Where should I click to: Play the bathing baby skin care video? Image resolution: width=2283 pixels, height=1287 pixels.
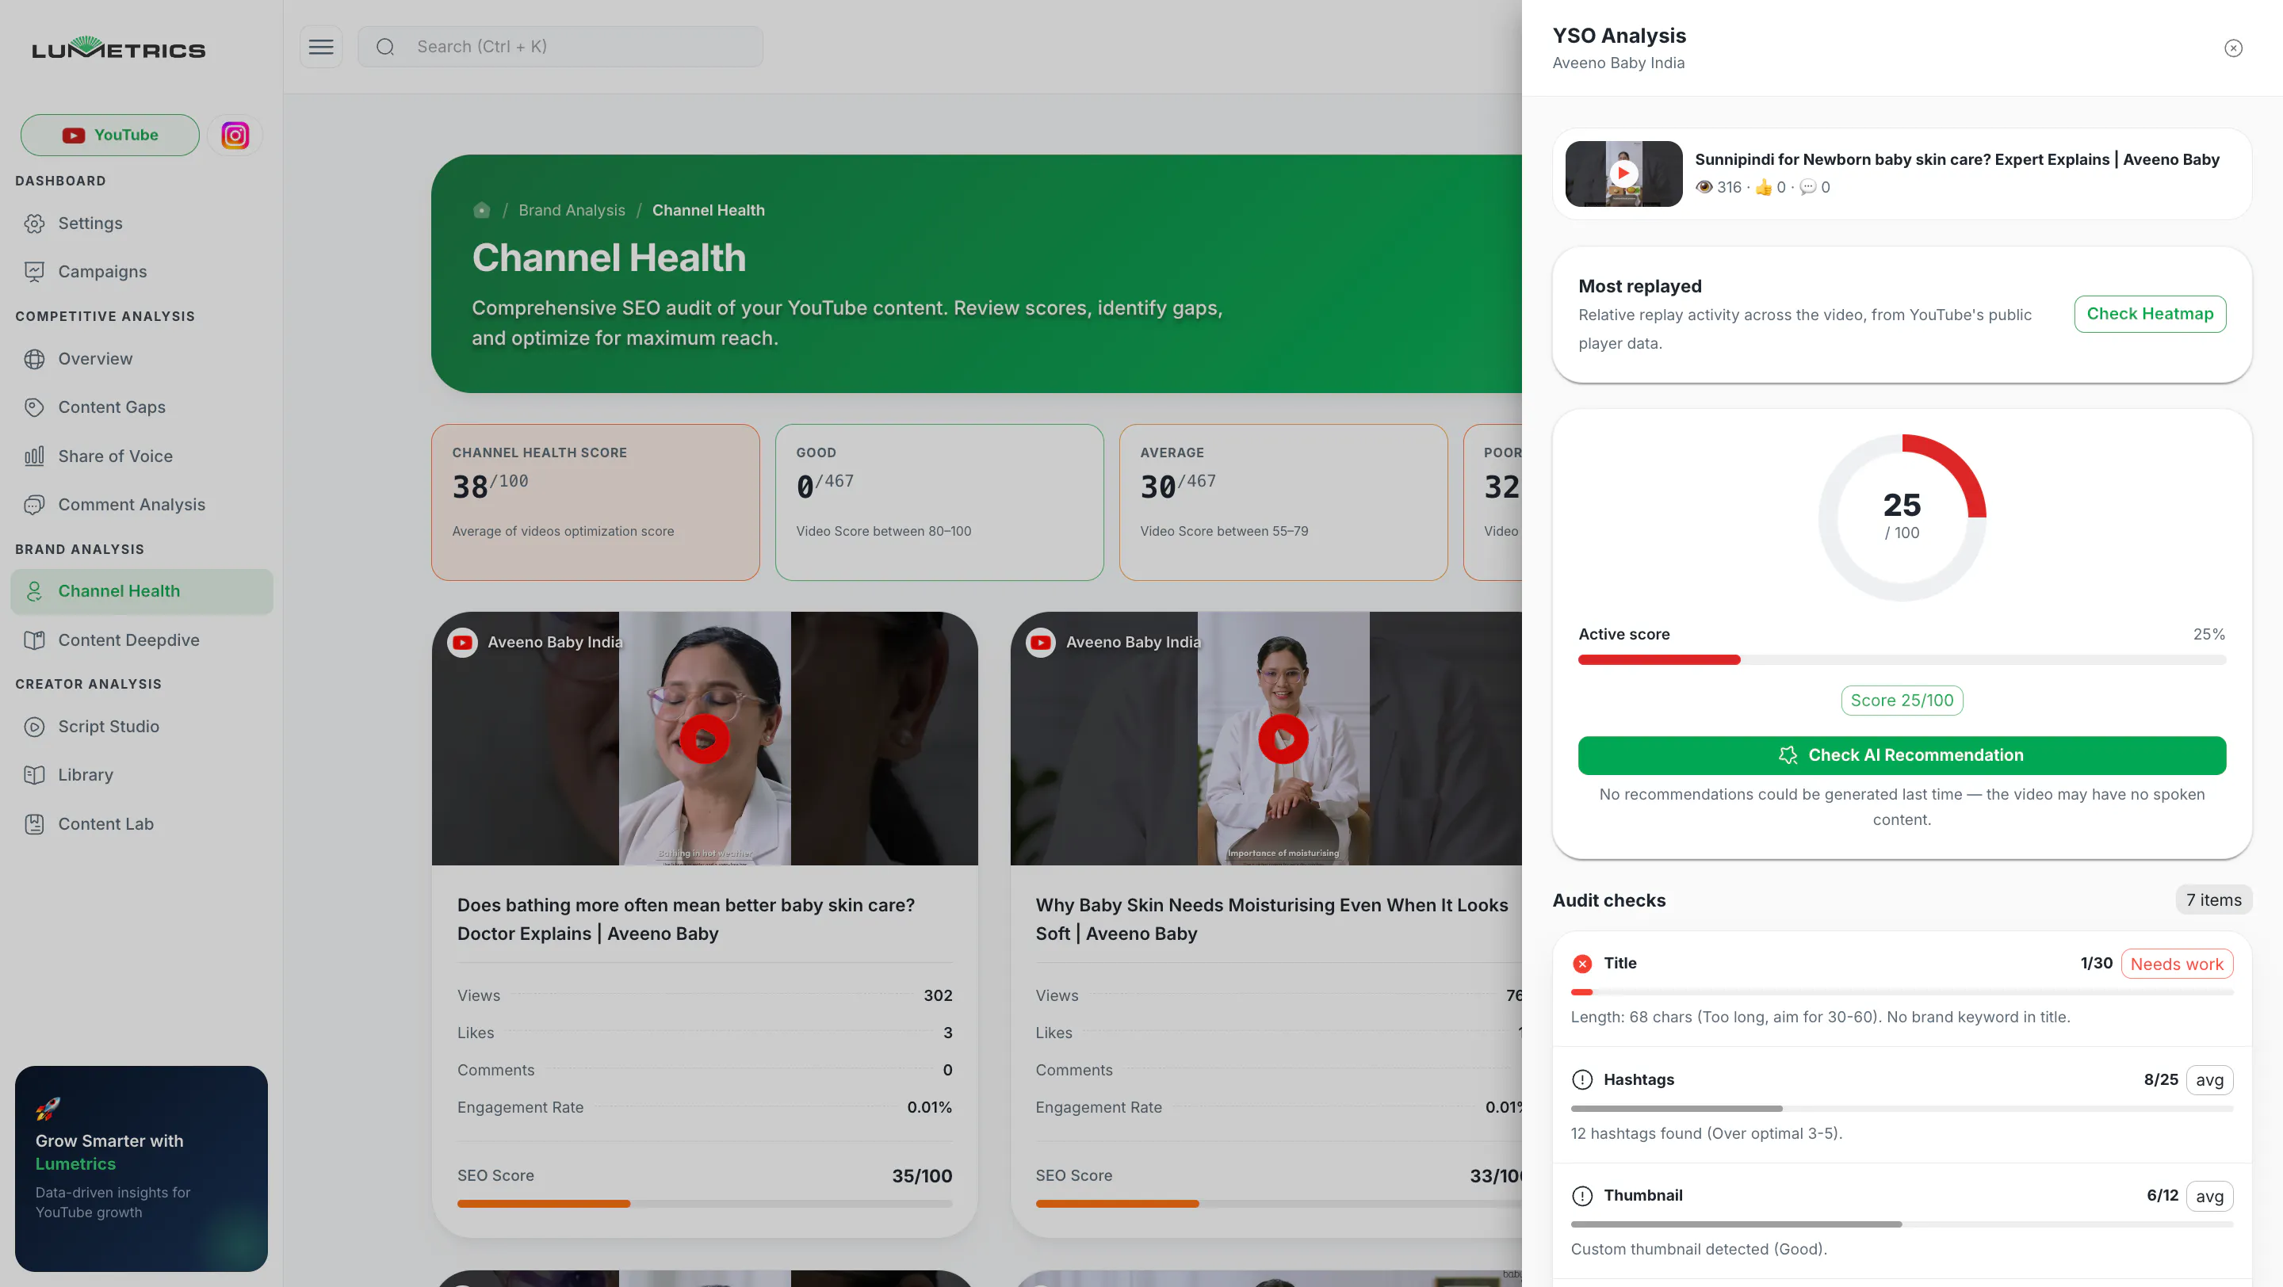tap(705, 738)
